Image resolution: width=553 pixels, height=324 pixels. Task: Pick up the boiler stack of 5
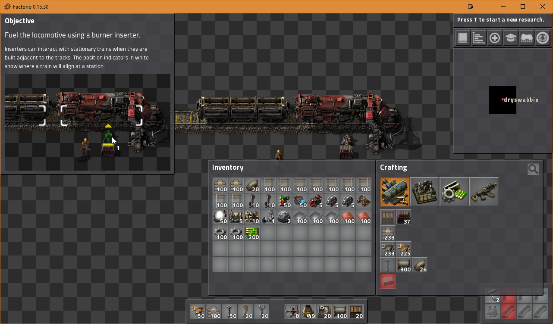click(236, 217)
